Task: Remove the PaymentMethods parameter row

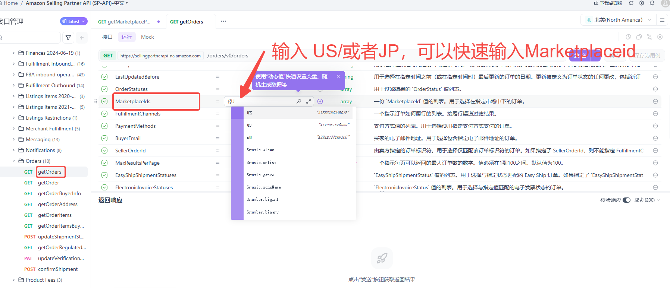Action: pyautogui.click(x=655, y=126)
